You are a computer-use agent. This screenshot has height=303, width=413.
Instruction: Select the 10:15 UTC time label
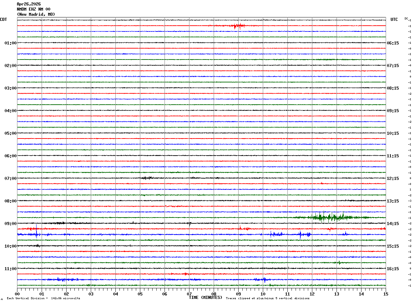point(393,133)
